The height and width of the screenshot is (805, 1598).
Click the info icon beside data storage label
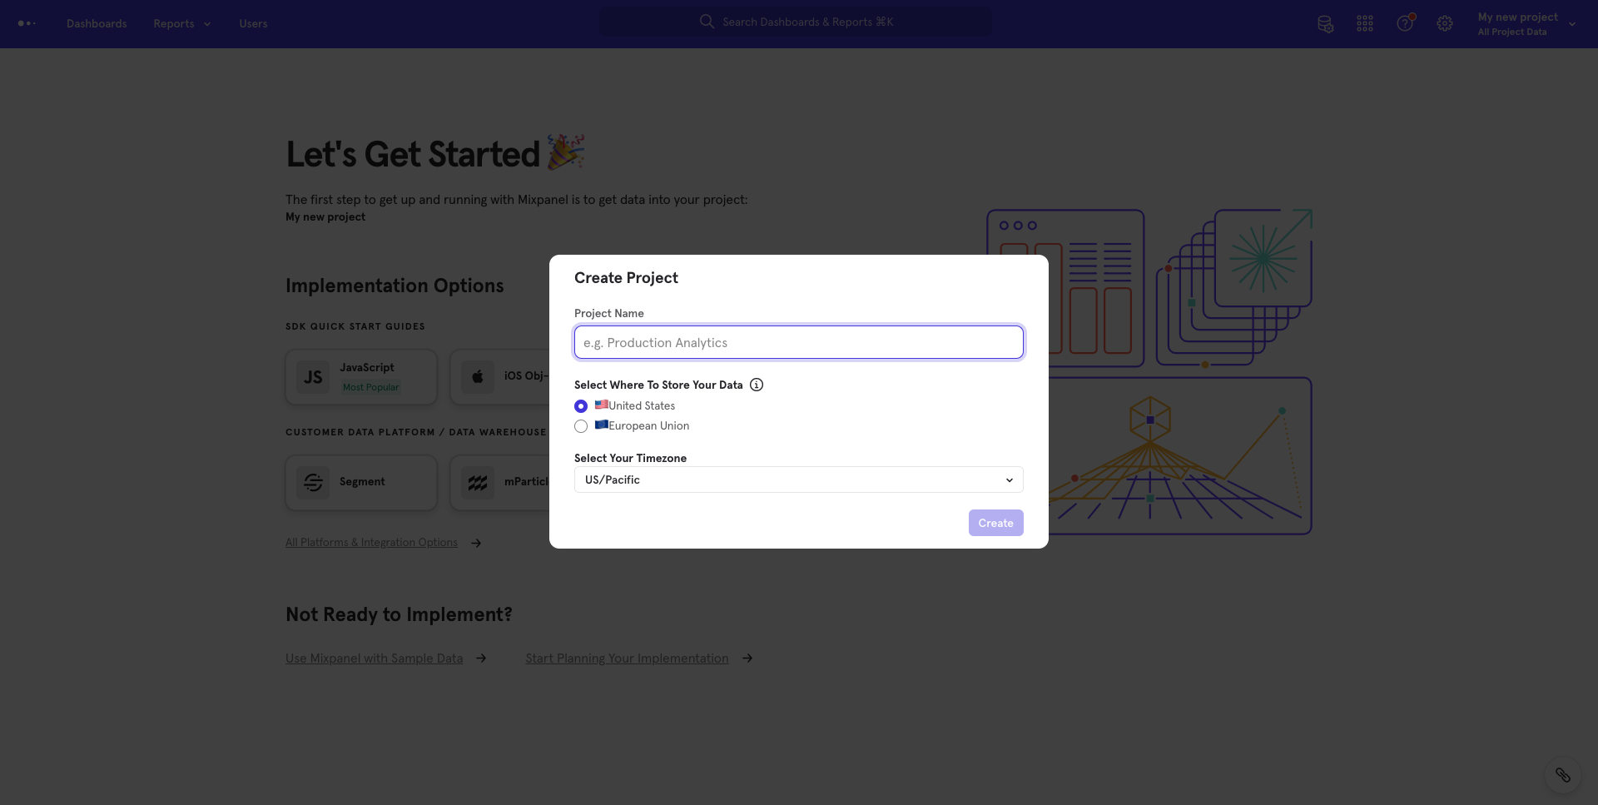757,385
